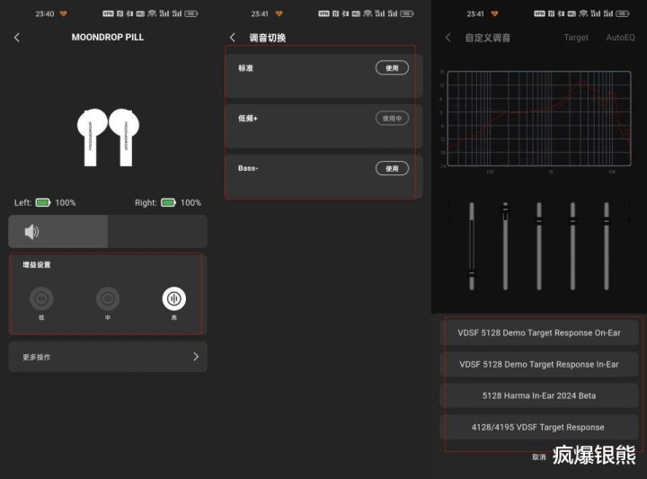The width and height of the screenshot is (647, 479).
Task: Tap right earbud battery indicator
Action: pos(168,202)
